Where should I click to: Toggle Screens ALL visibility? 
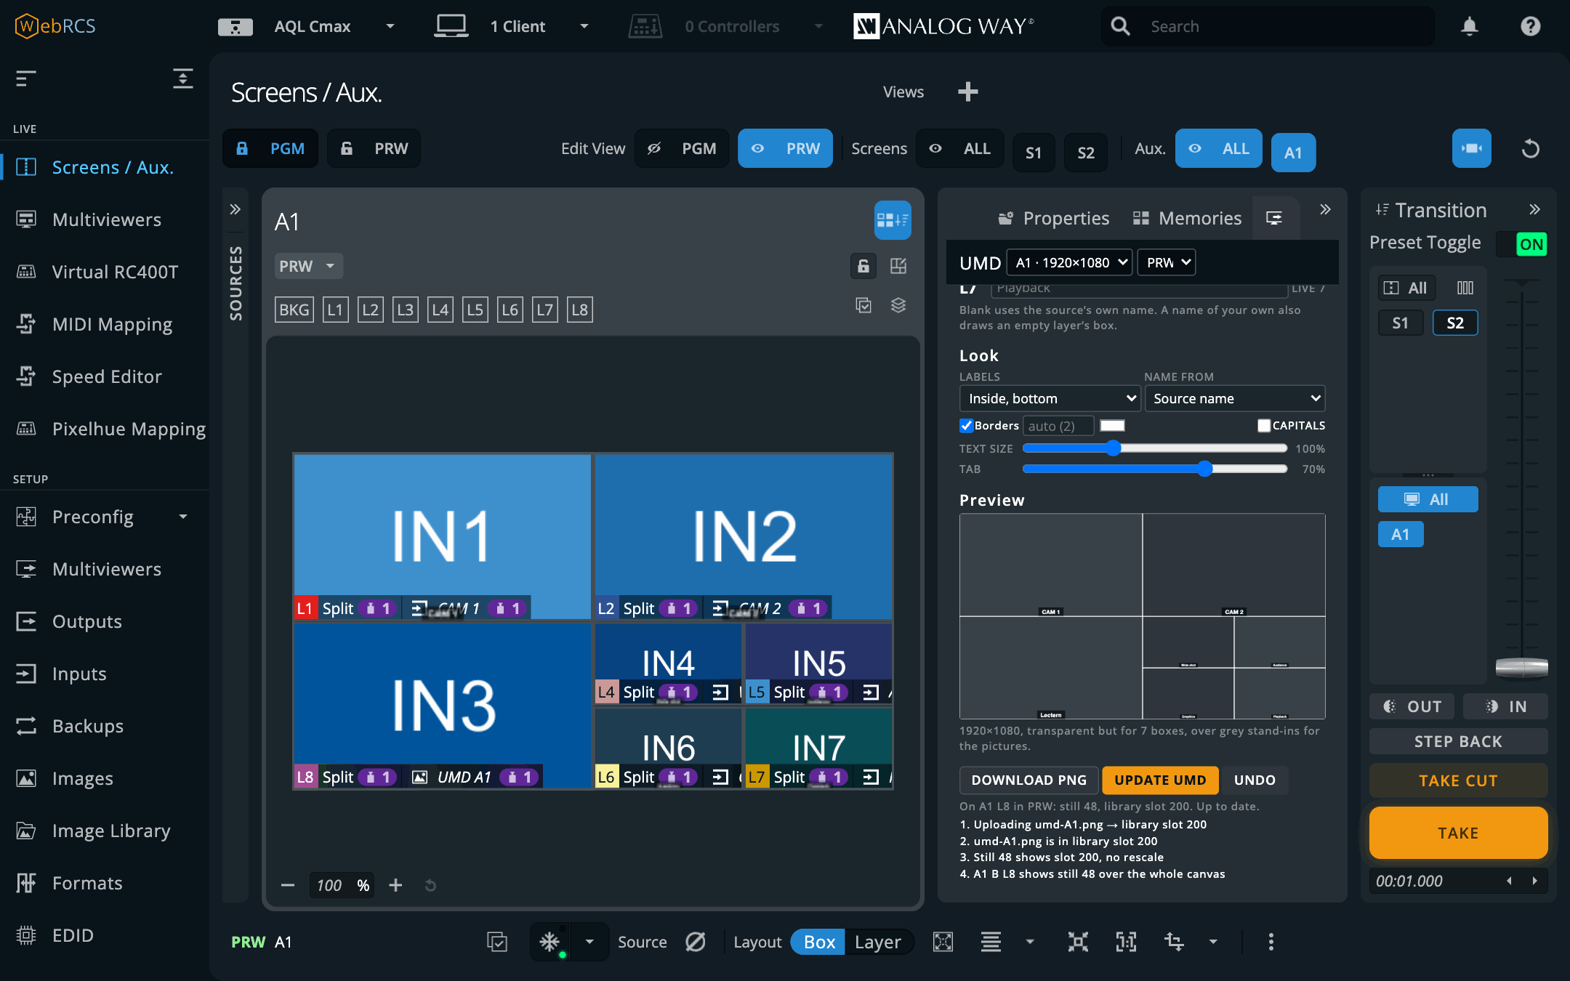point(960,148)
